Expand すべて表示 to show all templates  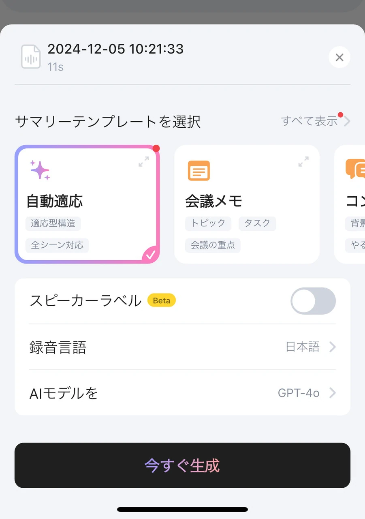coord(315,121)
